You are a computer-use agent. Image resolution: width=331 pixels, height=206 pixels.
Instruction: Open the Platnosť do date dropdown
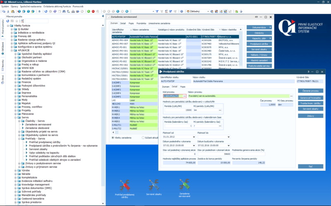click(228, 137)
